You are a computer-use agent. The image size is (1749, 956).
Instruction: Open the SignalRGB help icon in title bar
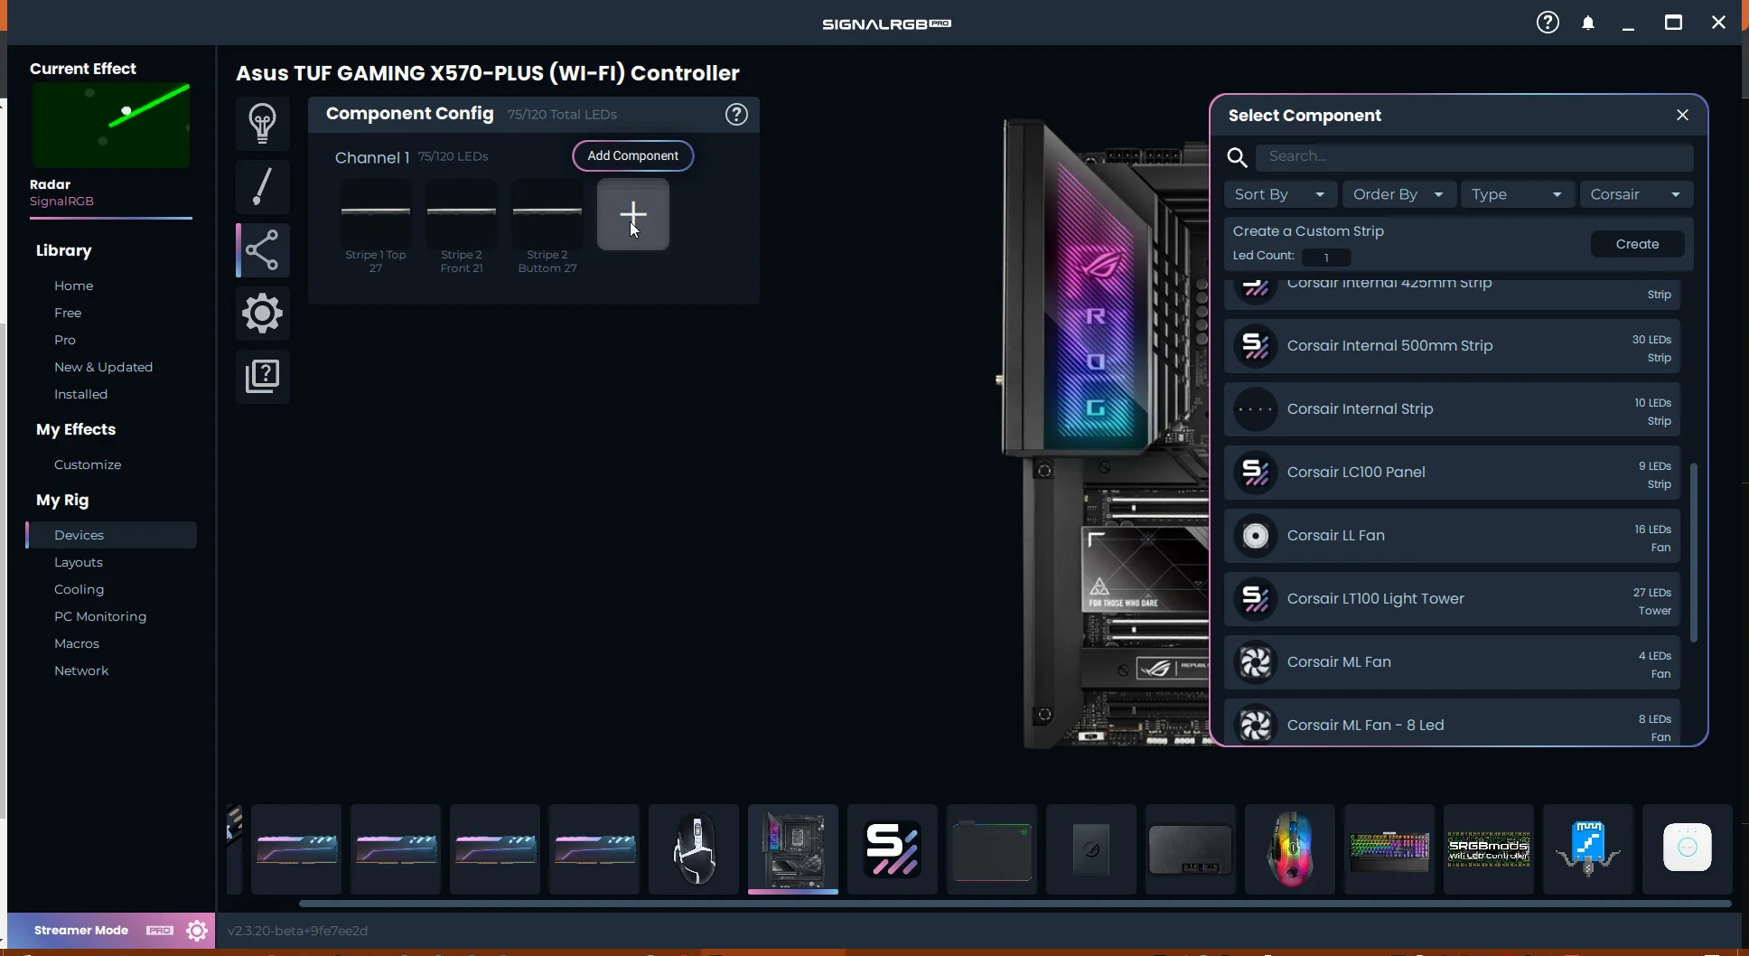[x=1548, y=22]
